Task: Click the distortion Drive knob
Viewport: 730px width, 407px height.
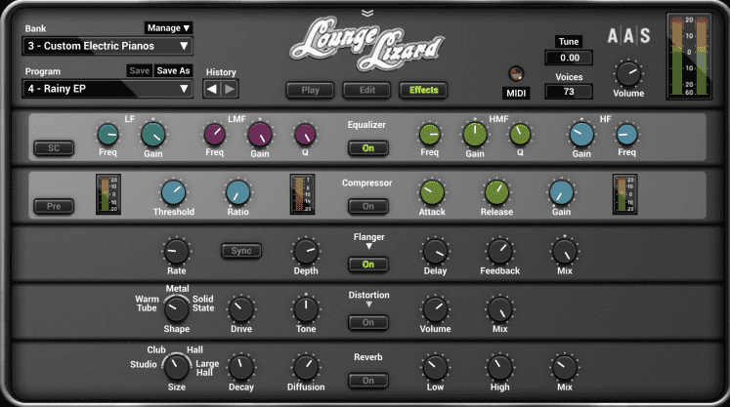Action: coord(241,309)
